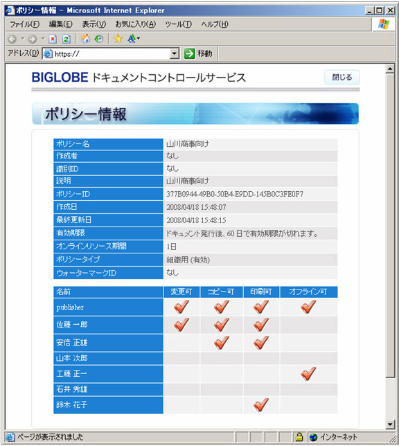The image size is (399, 446).
Task: Open お気に入り(A) menu
Action: (136, 24)
